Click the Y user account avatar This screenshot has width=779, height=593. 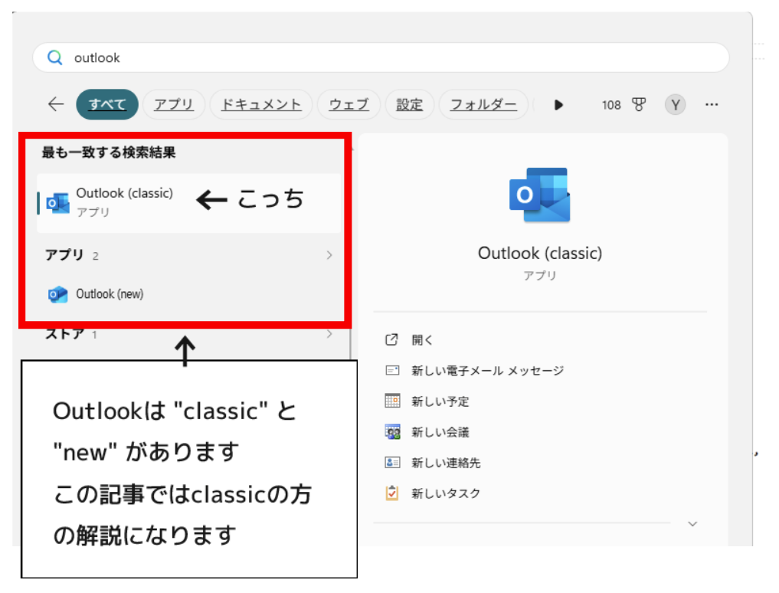click(675, 105)
